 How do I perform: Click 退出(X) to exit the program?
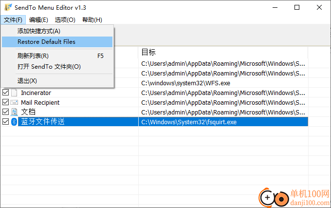tap(57, 81)
